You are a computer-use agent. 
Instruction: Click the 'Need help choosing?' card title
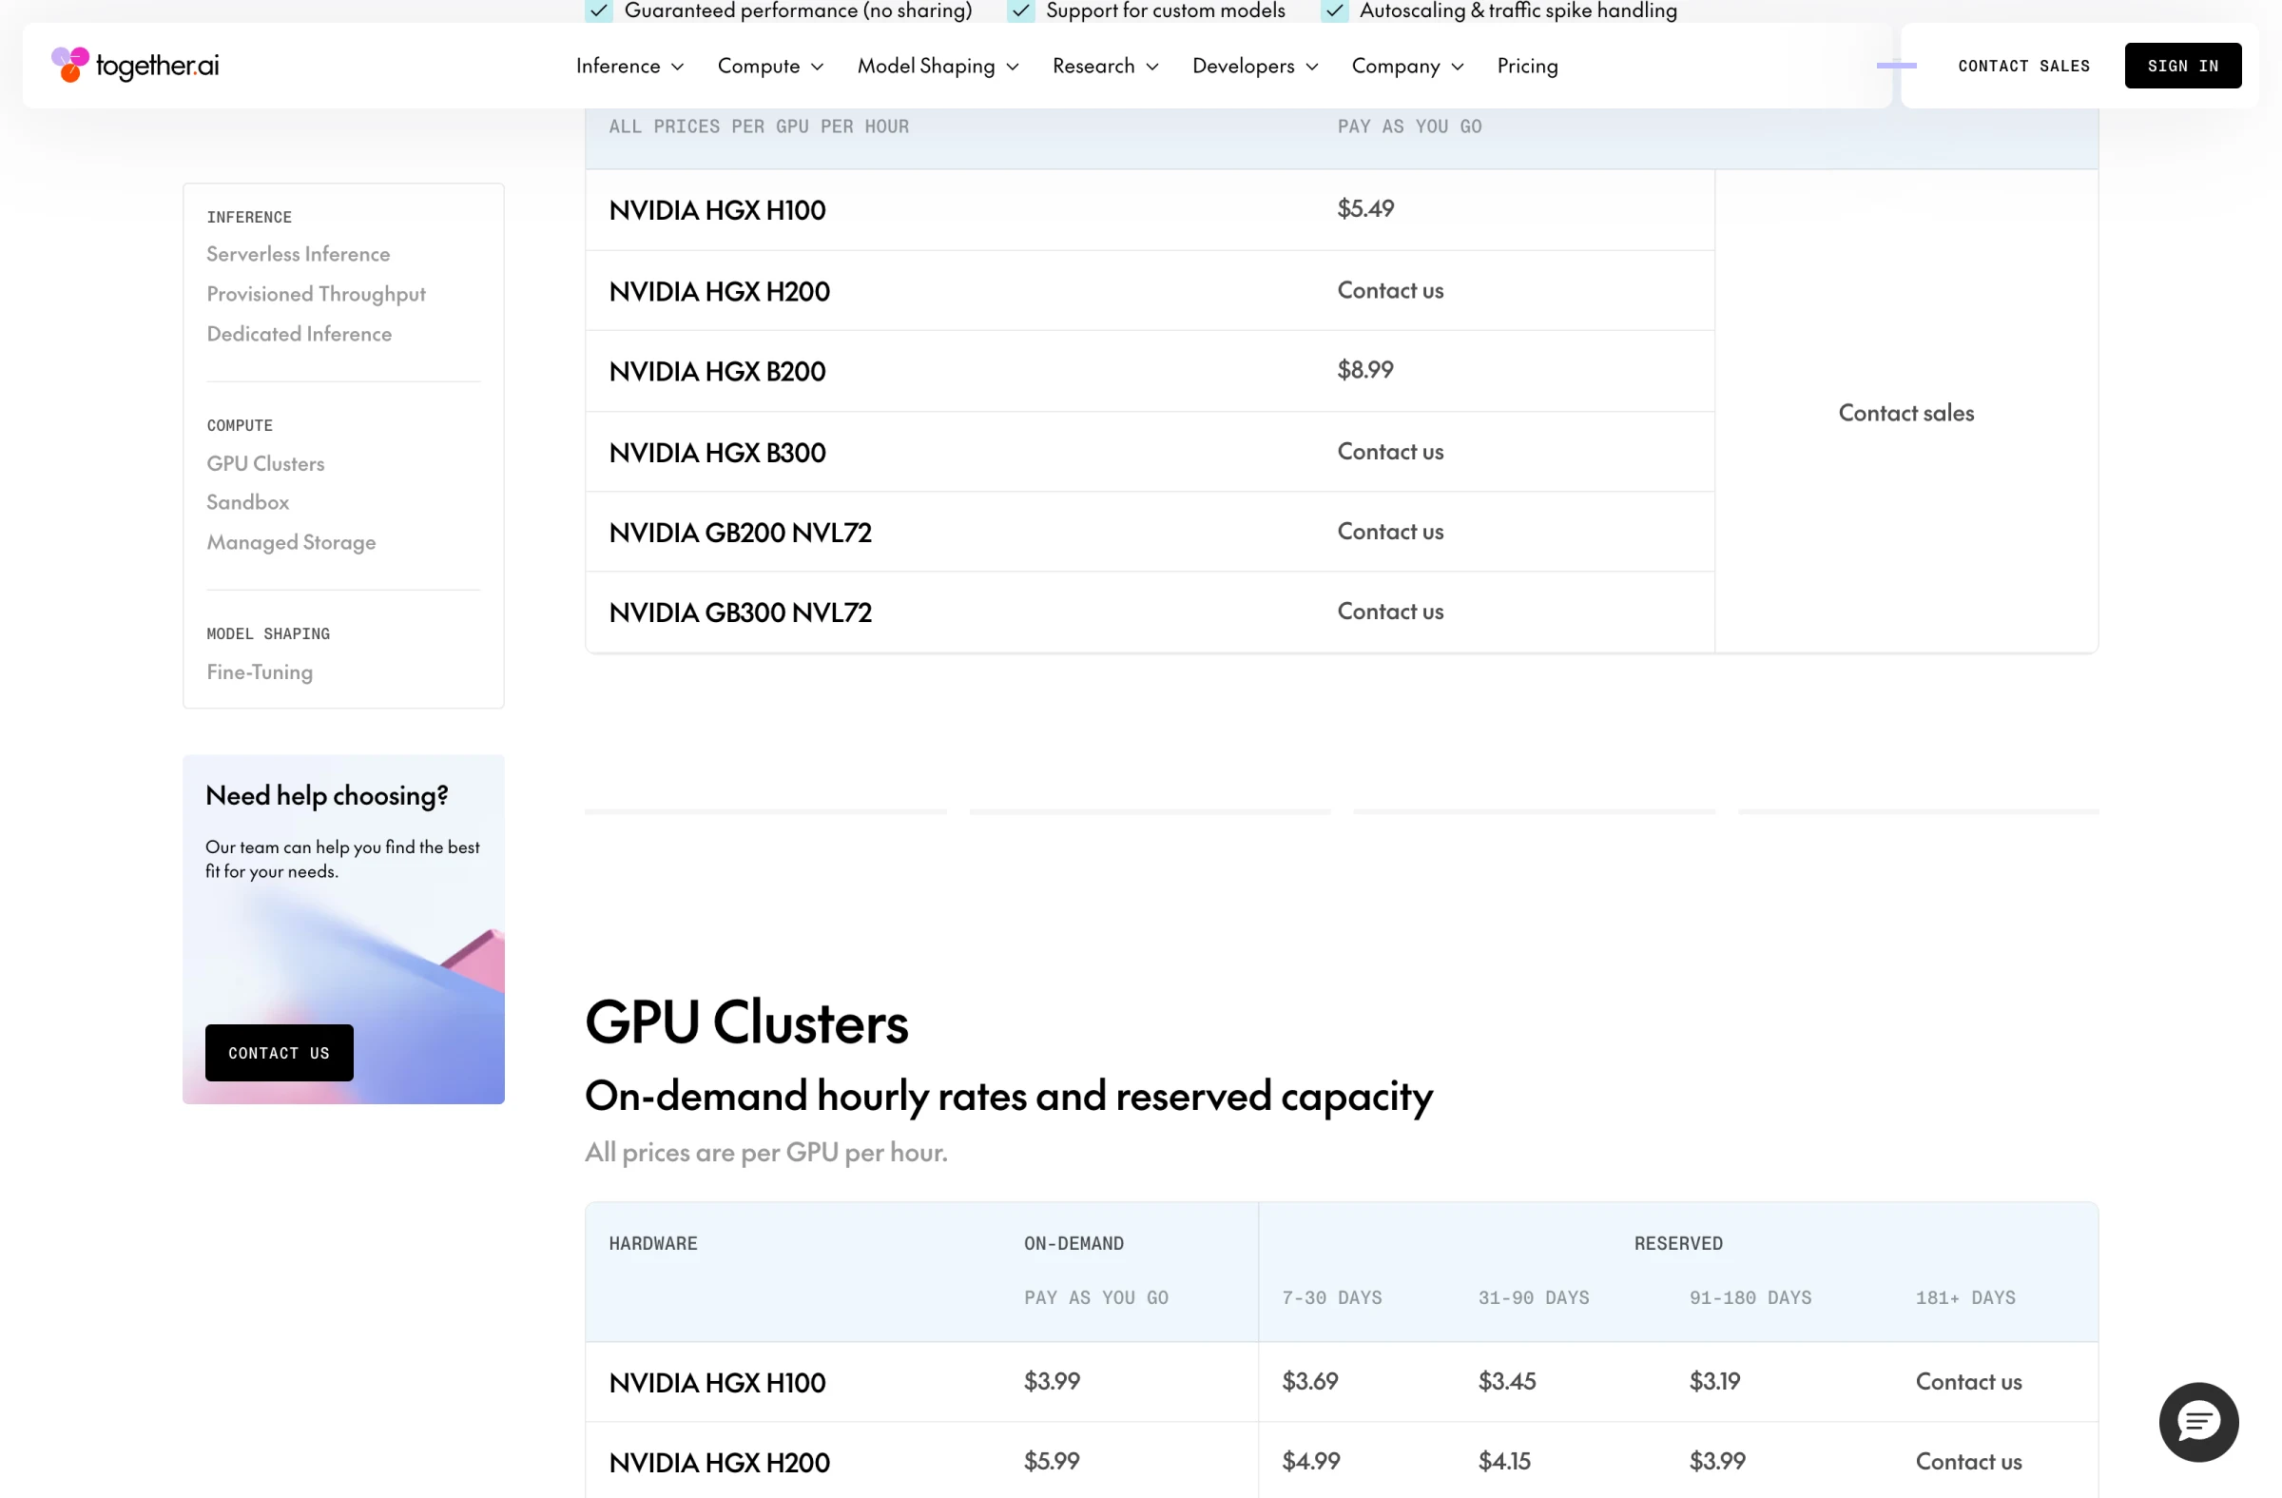point(327,796)
